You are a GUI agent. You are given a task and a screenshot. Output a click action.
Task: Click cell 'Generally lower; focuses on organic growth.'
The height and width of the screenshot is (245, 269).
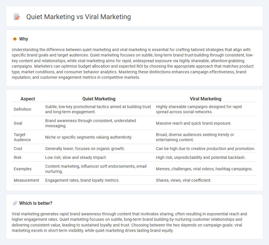[x=99, y=149]
